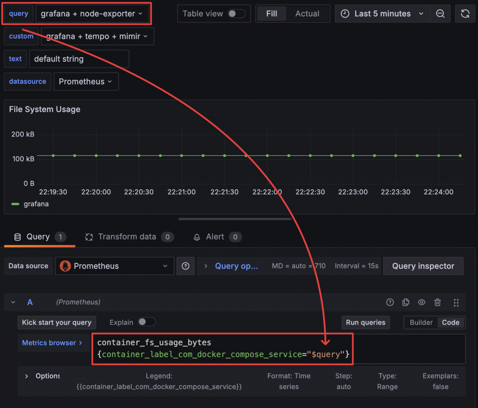Open the Last 5 minutes time picker
This screenshot has width=478, height=408.
(x=383, y=14)
